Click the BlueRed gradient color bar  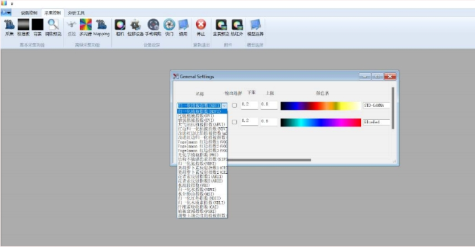click(x=320, y=122)
